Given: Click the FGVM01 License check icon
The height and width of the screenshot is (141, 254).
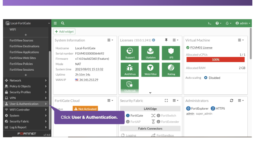Looking at the screenshot, I should pyautogui.click(x=188, y=48).
